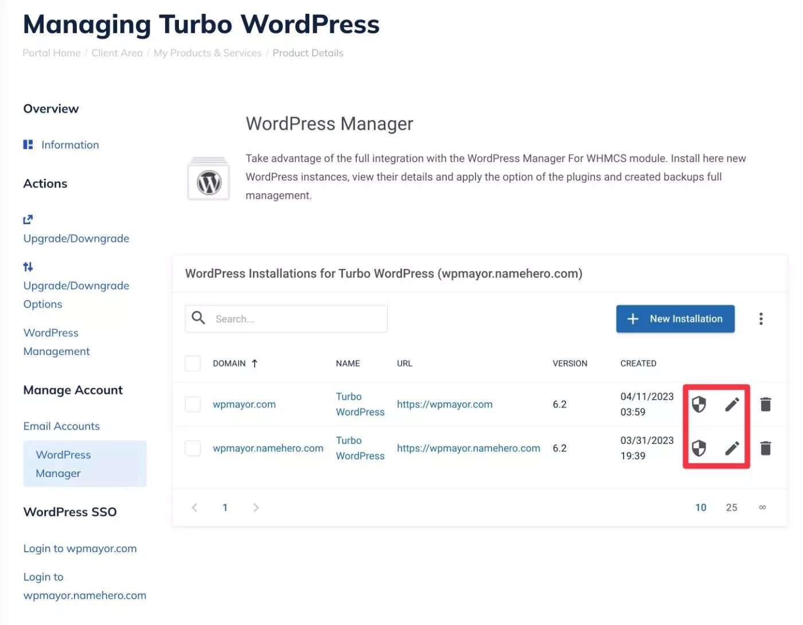The image size is (803, 625).
Task: Click version 6.2 in wpmayor.com row
Action: 560,404
